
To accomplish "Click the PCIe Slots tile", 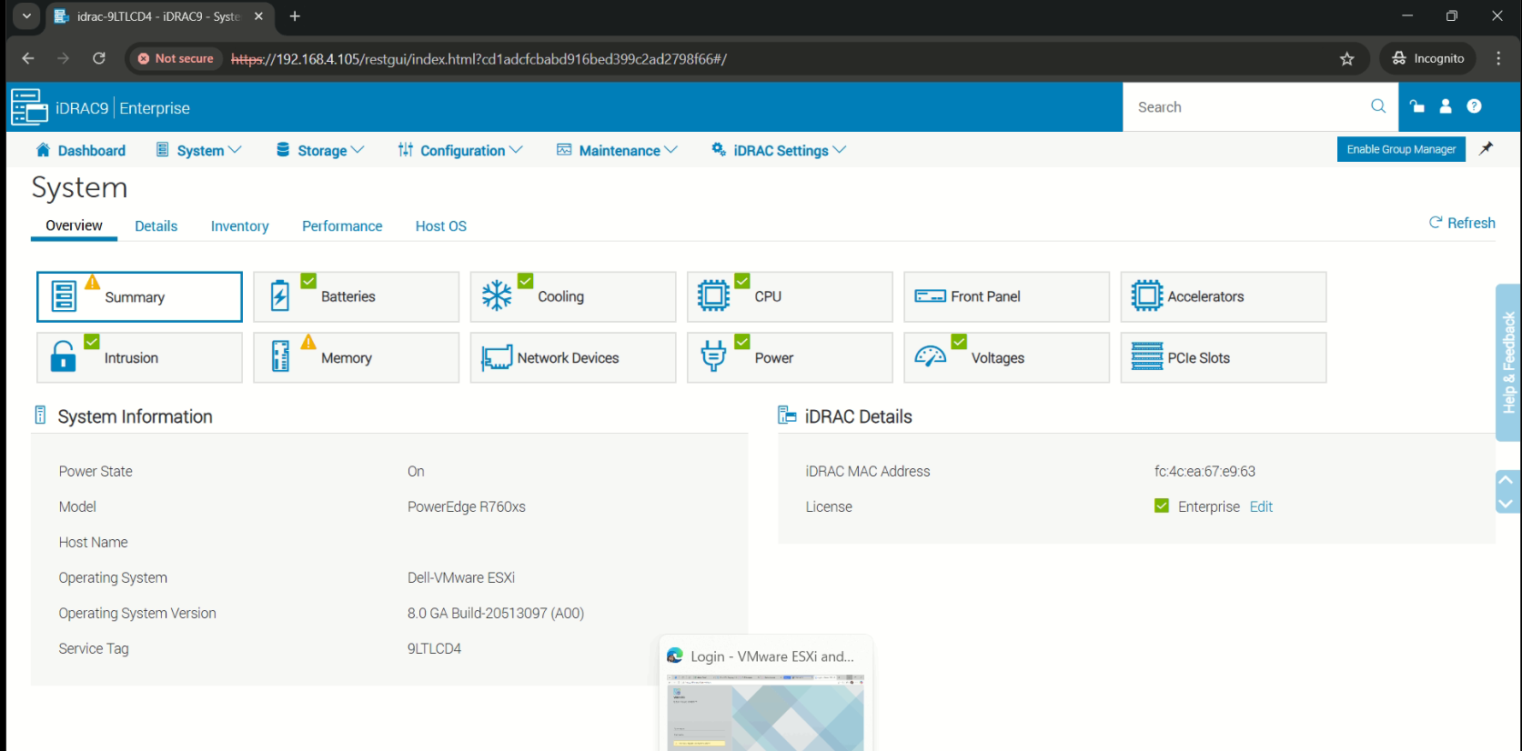I will coord(1223,357).
